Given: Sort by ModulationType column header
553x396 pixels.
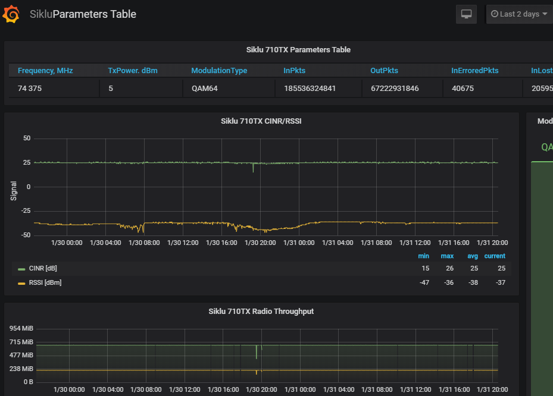Looking at the screenshot, I should click(219, 71).
